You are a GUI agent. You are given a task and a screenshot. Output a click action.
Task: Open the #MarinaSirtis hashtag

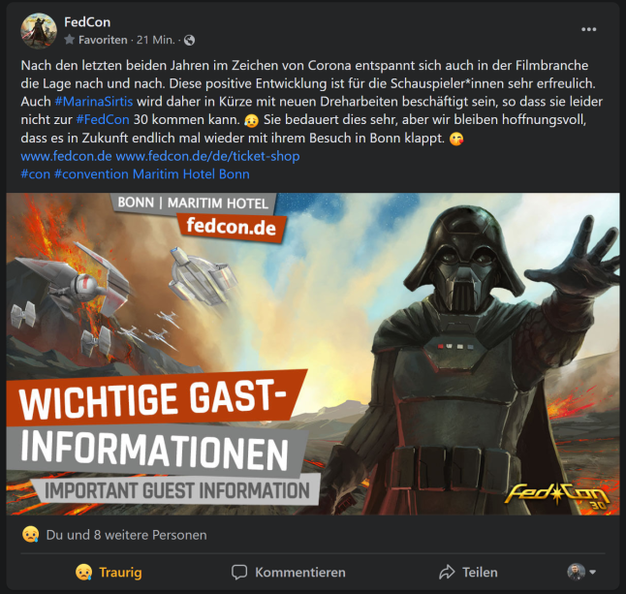94,102
